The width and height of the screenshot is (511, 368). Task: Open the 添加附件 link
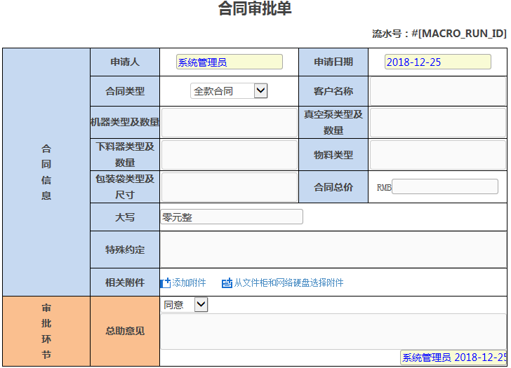[x=189, y=282]
